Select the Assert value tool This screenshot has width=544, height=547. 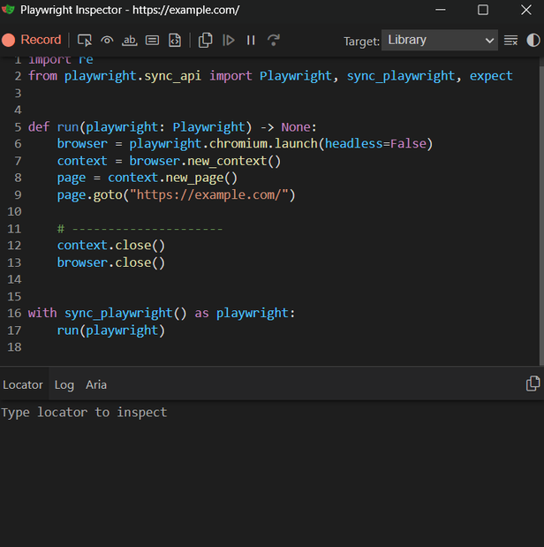coord(152,40)
